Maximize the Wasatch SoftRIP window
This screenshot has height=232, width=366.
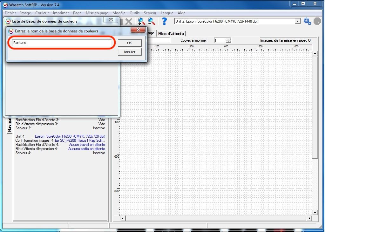click(x=303, y=4)
